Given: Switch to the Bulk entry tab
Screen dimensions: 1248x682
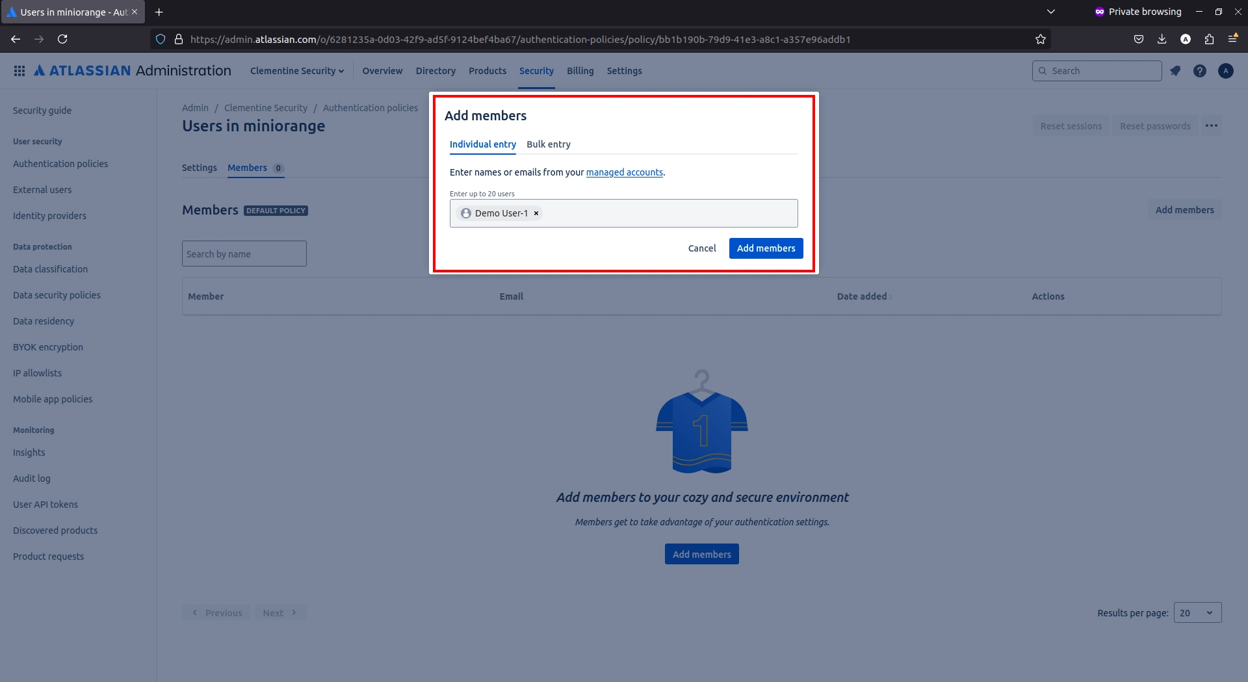Looking at the screenshot, I should click(548, 144).
